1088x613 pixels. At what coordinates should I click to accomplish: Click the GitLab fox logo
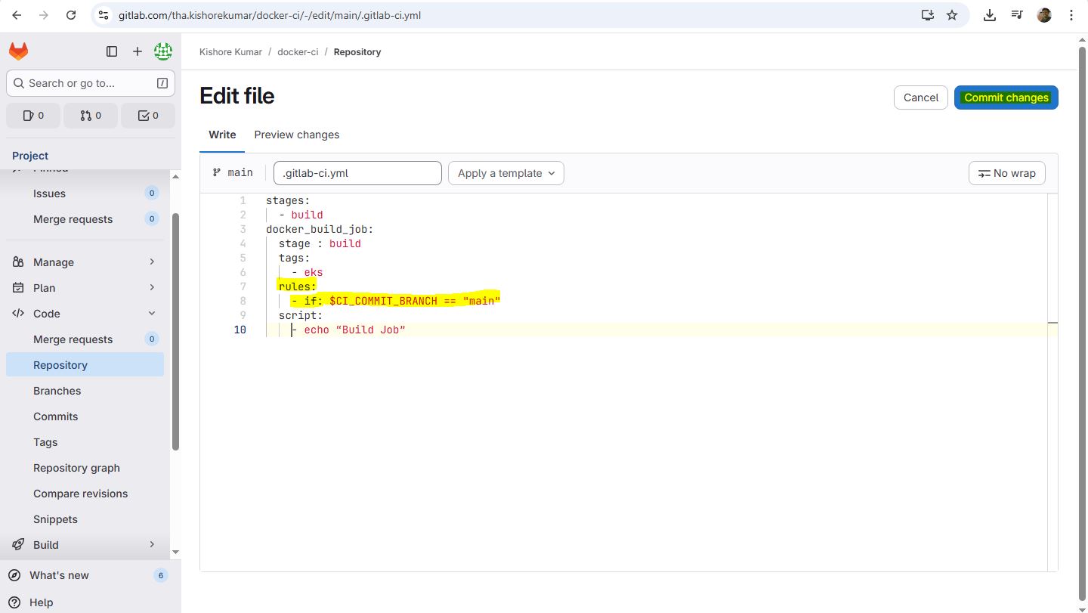(x=18, y=51)
